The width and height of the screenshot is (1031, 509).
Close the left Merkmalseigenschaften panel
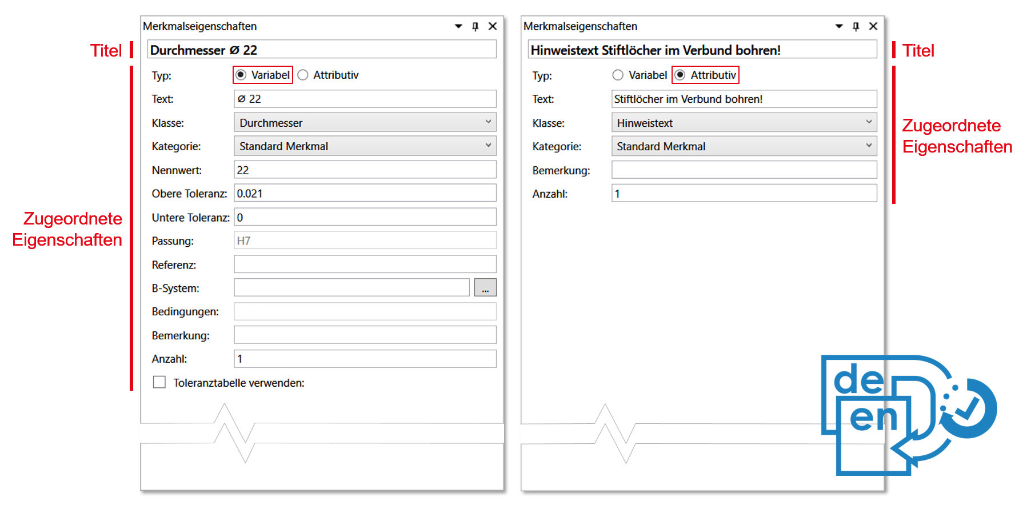point(493,26)
